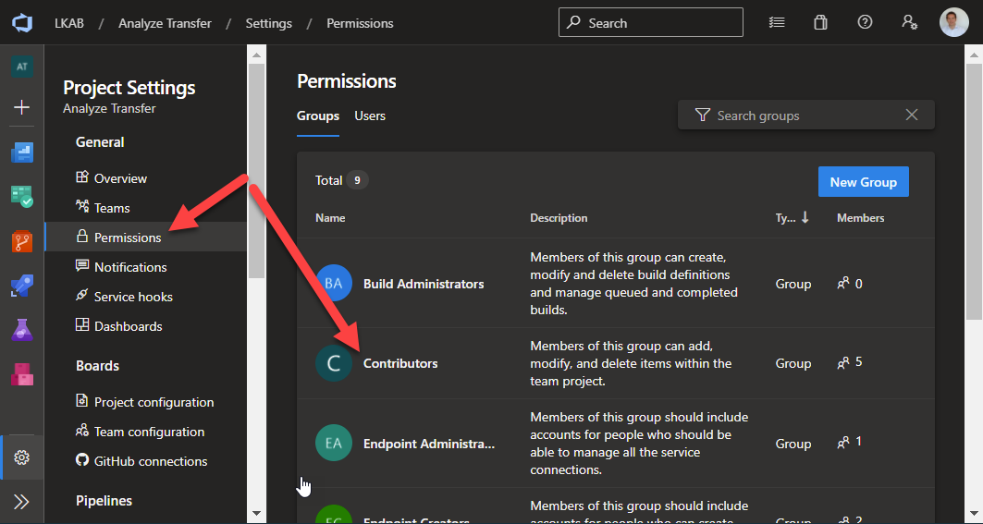The image size is (983, 524).
Task: Open Pipelines hub icon in sidebar
Action: [22, 286]
